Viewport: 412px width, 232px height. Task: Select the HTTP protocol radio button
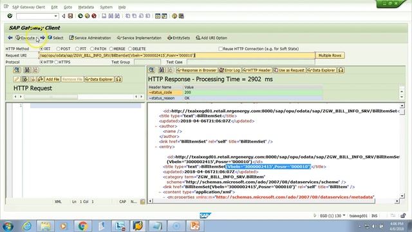coord(41,63)
